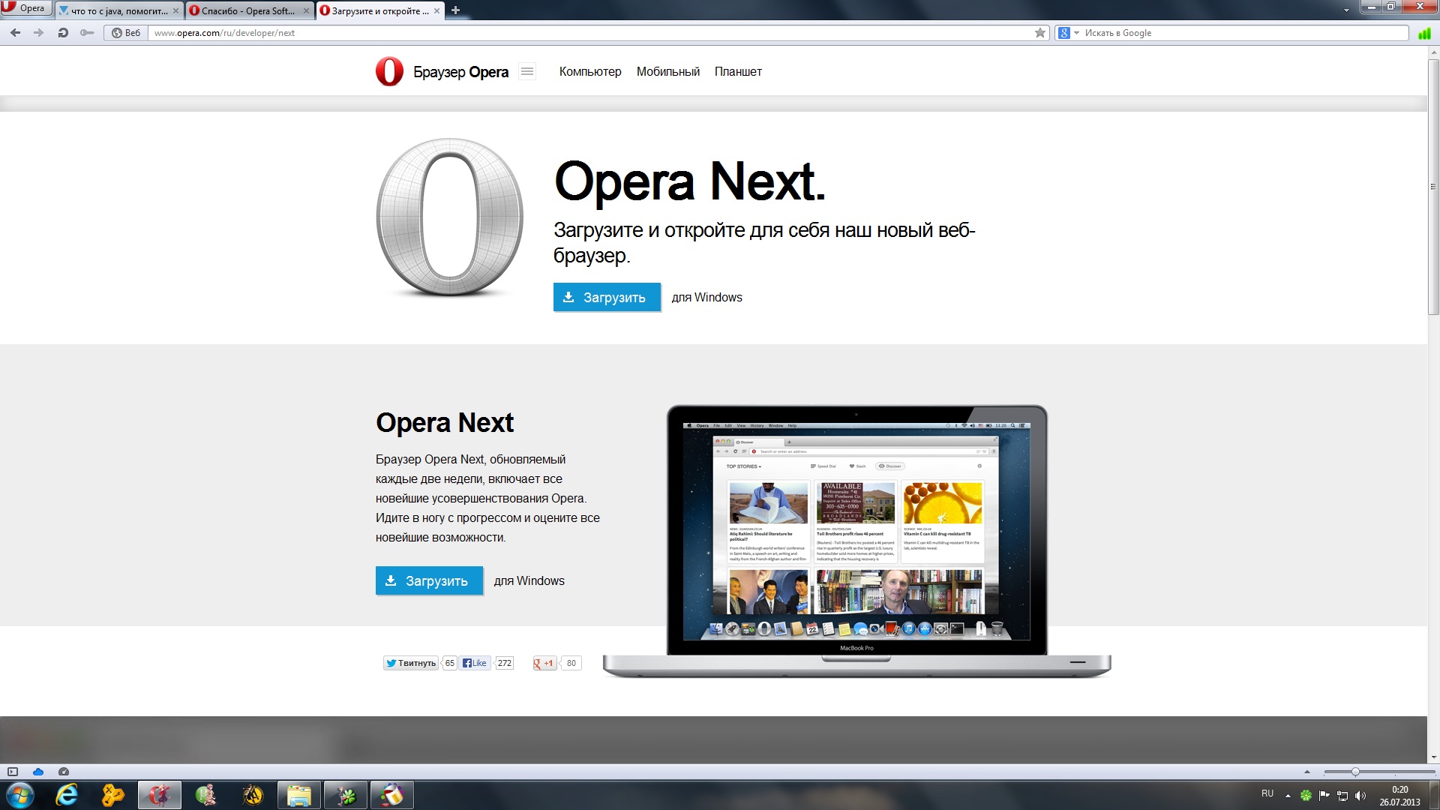Open the taskbar clock 0:20
The image size is (1440, 810).
(1399, 795)
